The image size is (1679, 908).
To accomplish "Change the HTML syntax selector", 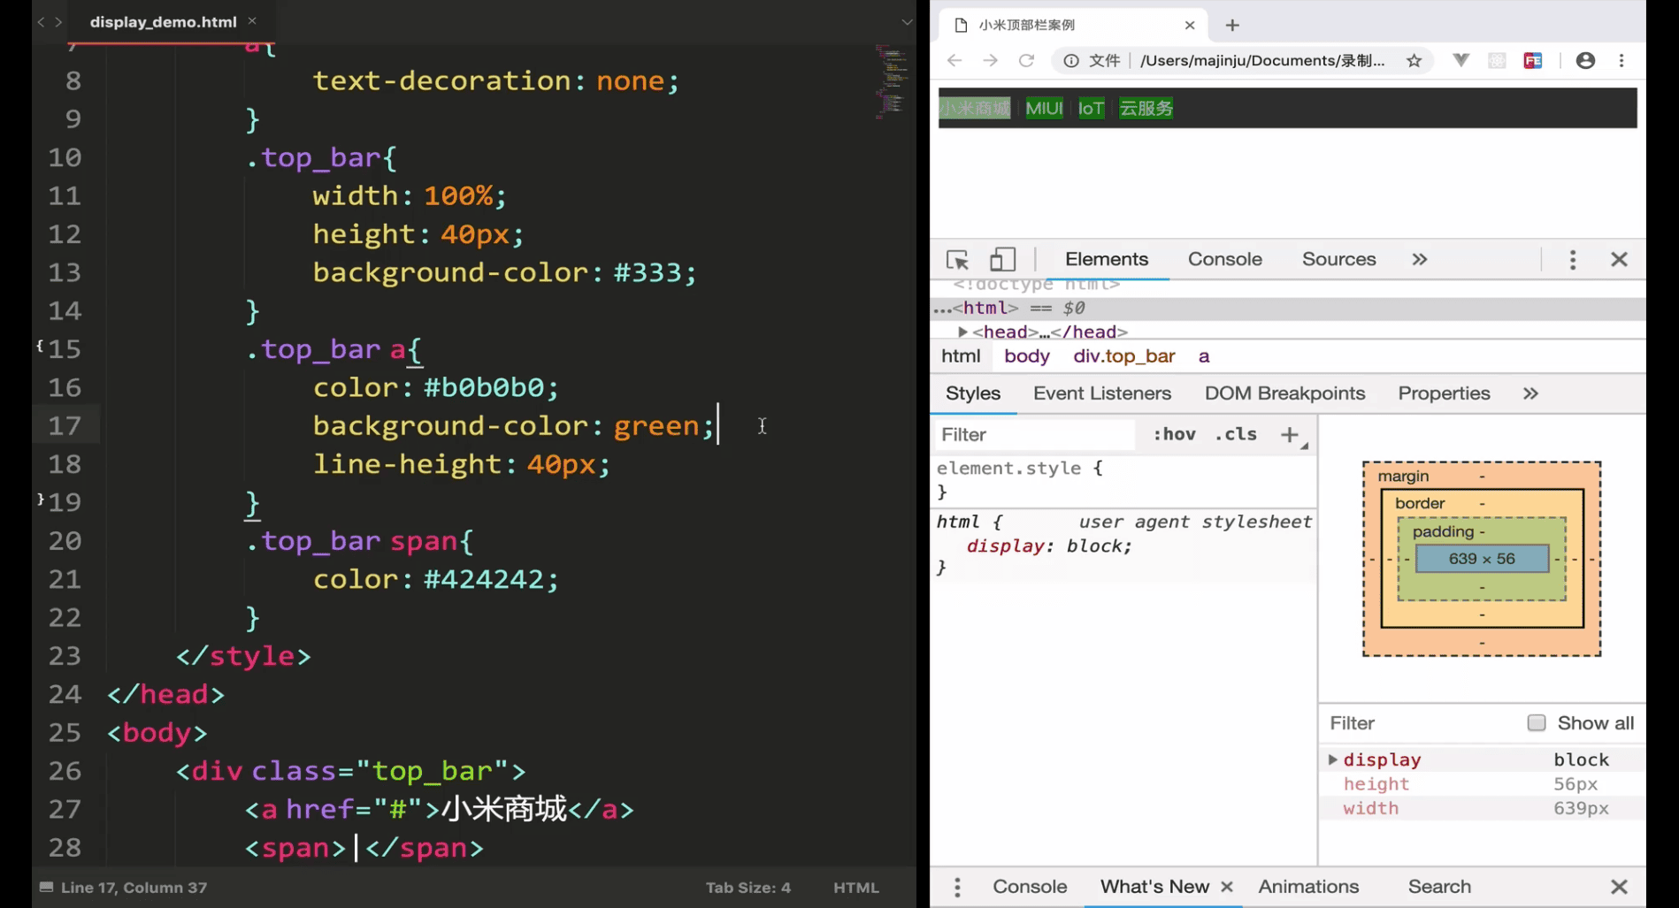I will [x=855, y=887].
